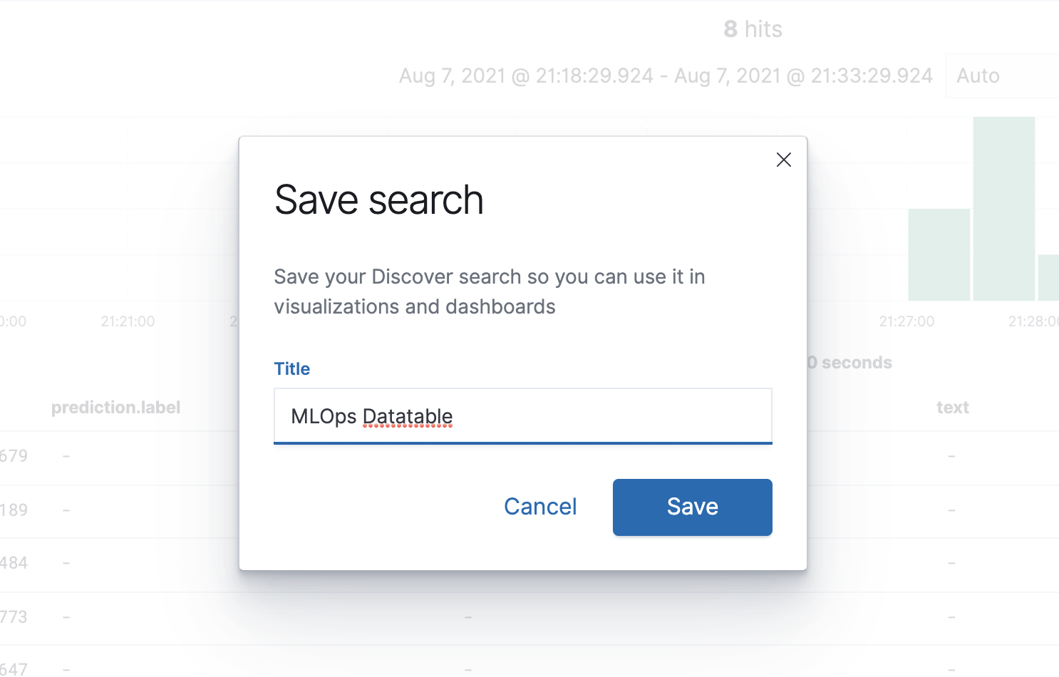
Task: Click the tallest histogram bar
Action: coord(1003,208)
